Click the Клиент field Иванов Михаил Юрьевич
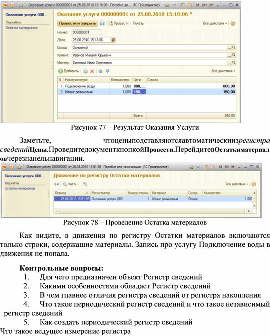The width and height of the screenshot is (270, 336). click(x=150, y=55)
